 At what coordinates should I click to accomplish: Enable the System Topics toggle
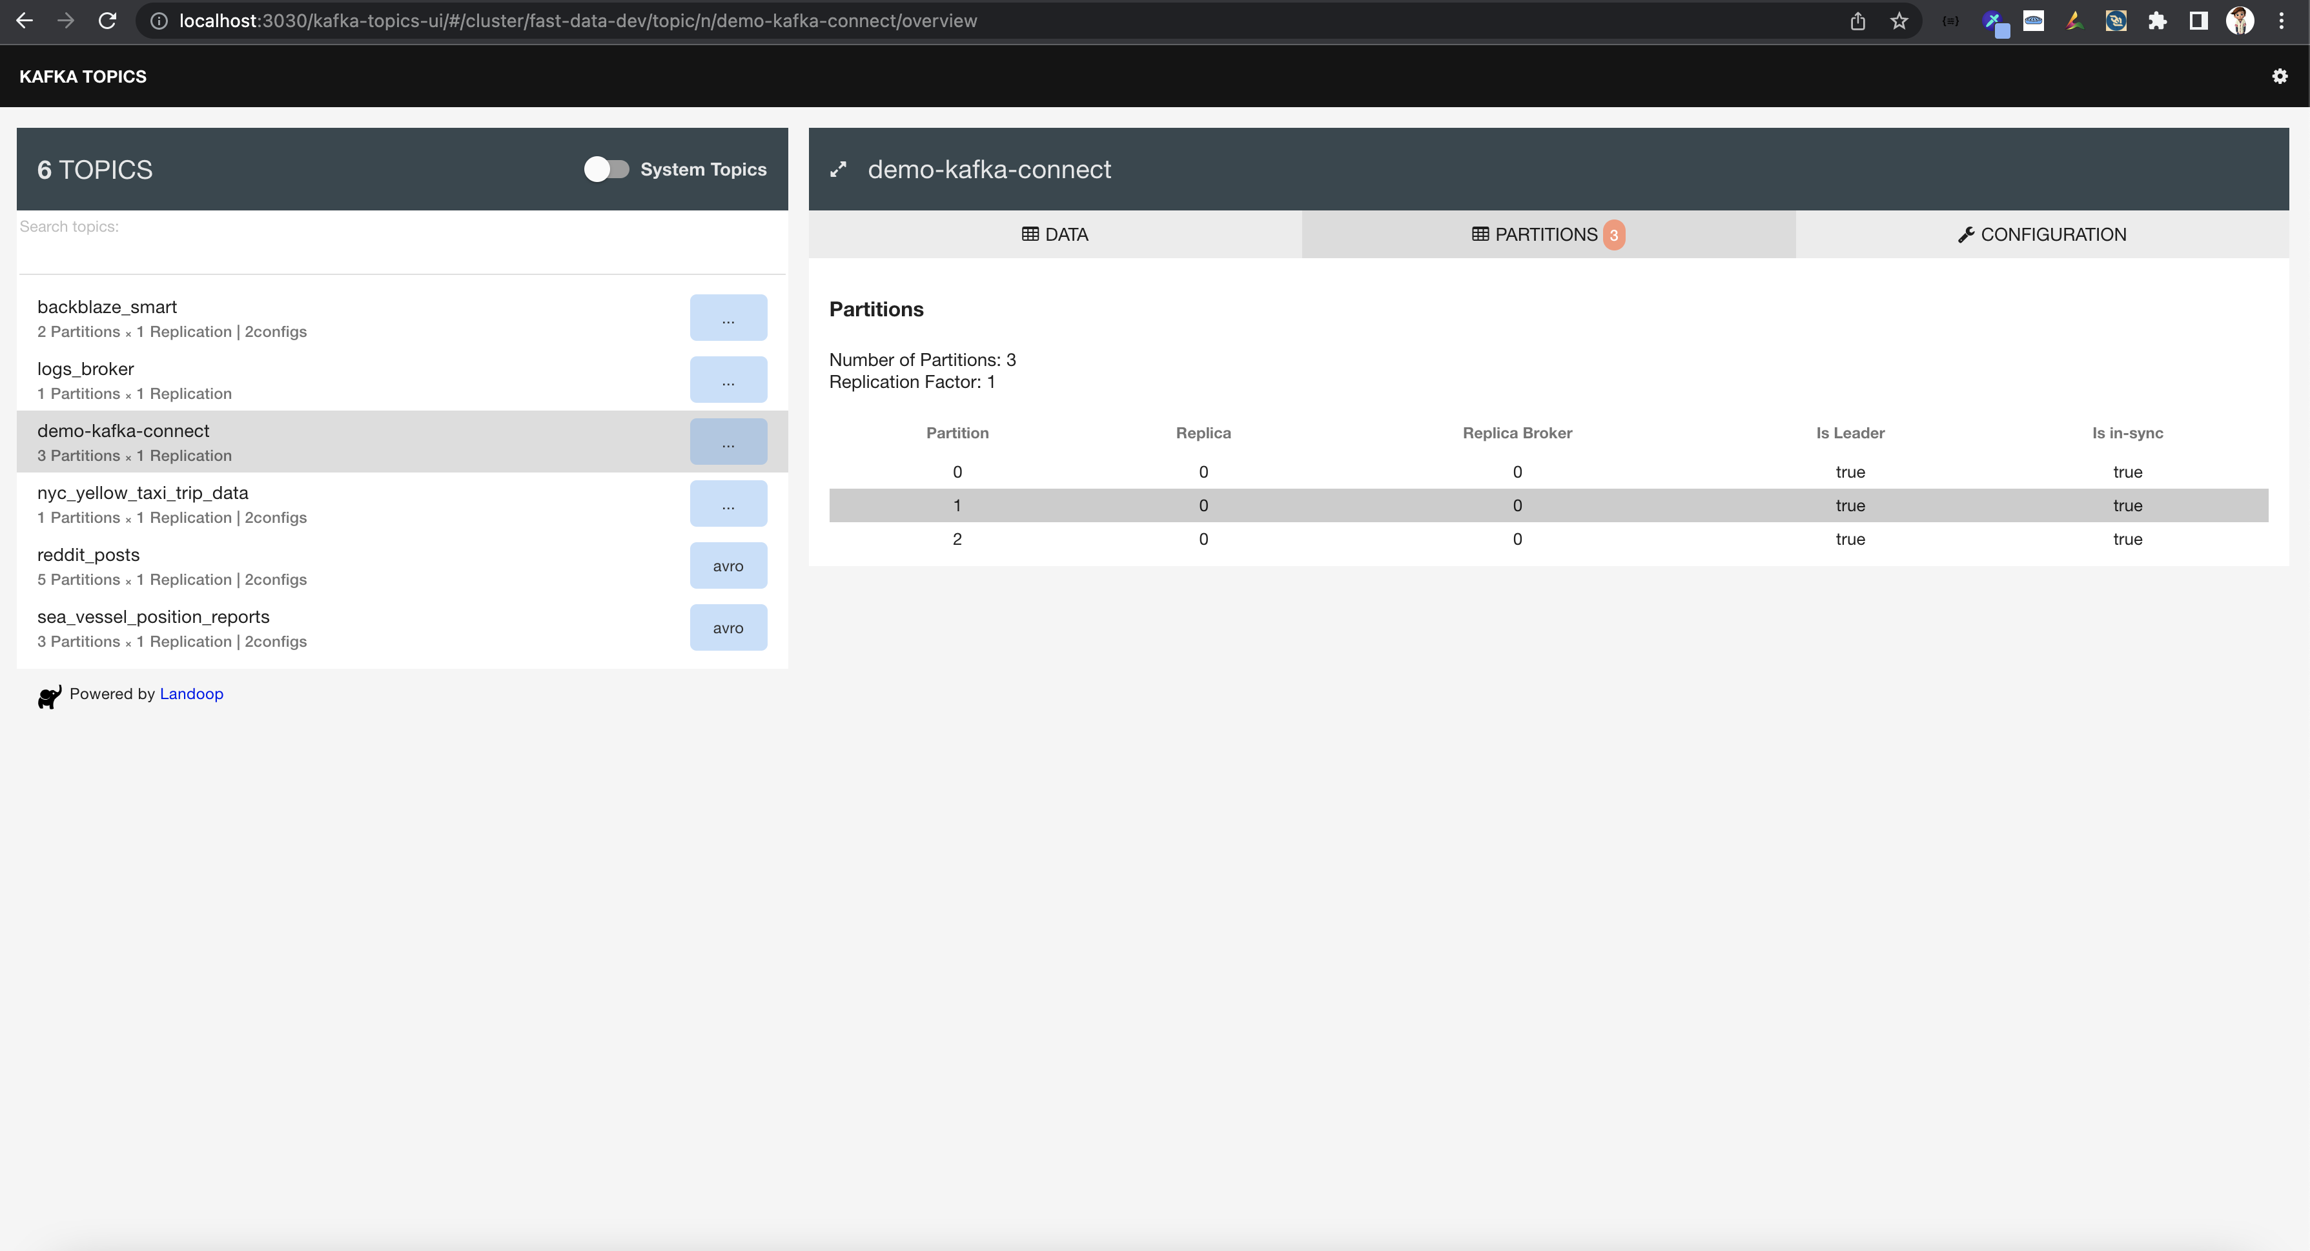point(608,168)
